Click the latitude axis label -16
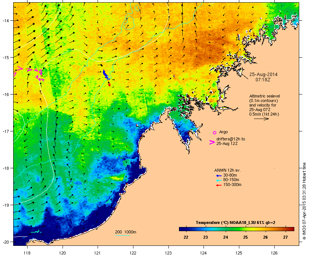The height and width of the screenshot is (256, 309). [x=5, y=94]
